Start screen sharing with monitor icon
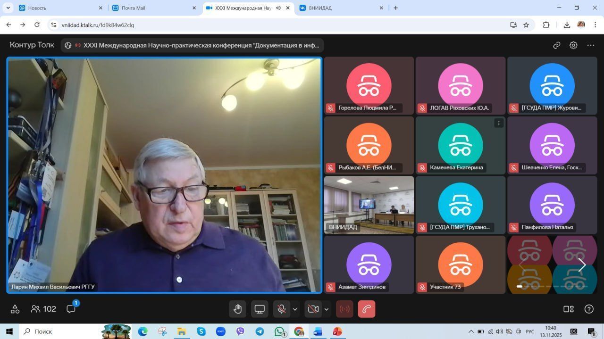Screen dimensions: 604x339 (x=260, y=309)
